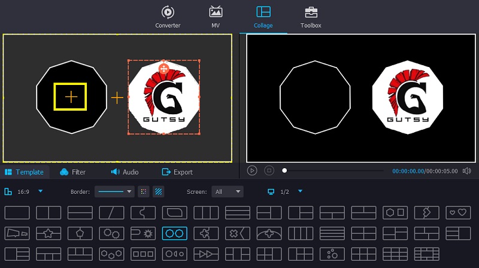Mute audio with the speaker icon

pos(467,171)
